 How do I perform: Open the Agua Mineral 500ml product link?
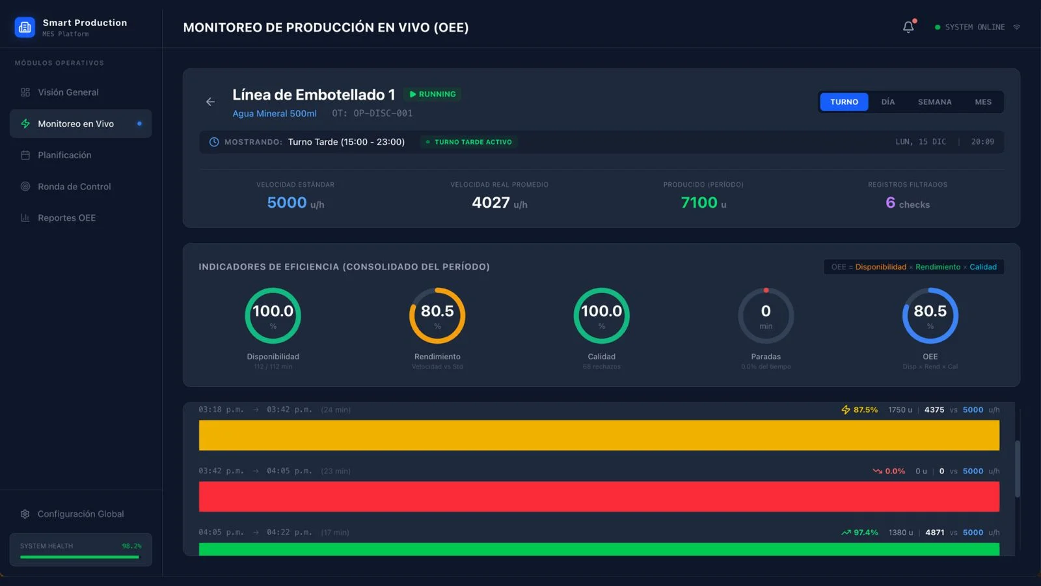275,113
